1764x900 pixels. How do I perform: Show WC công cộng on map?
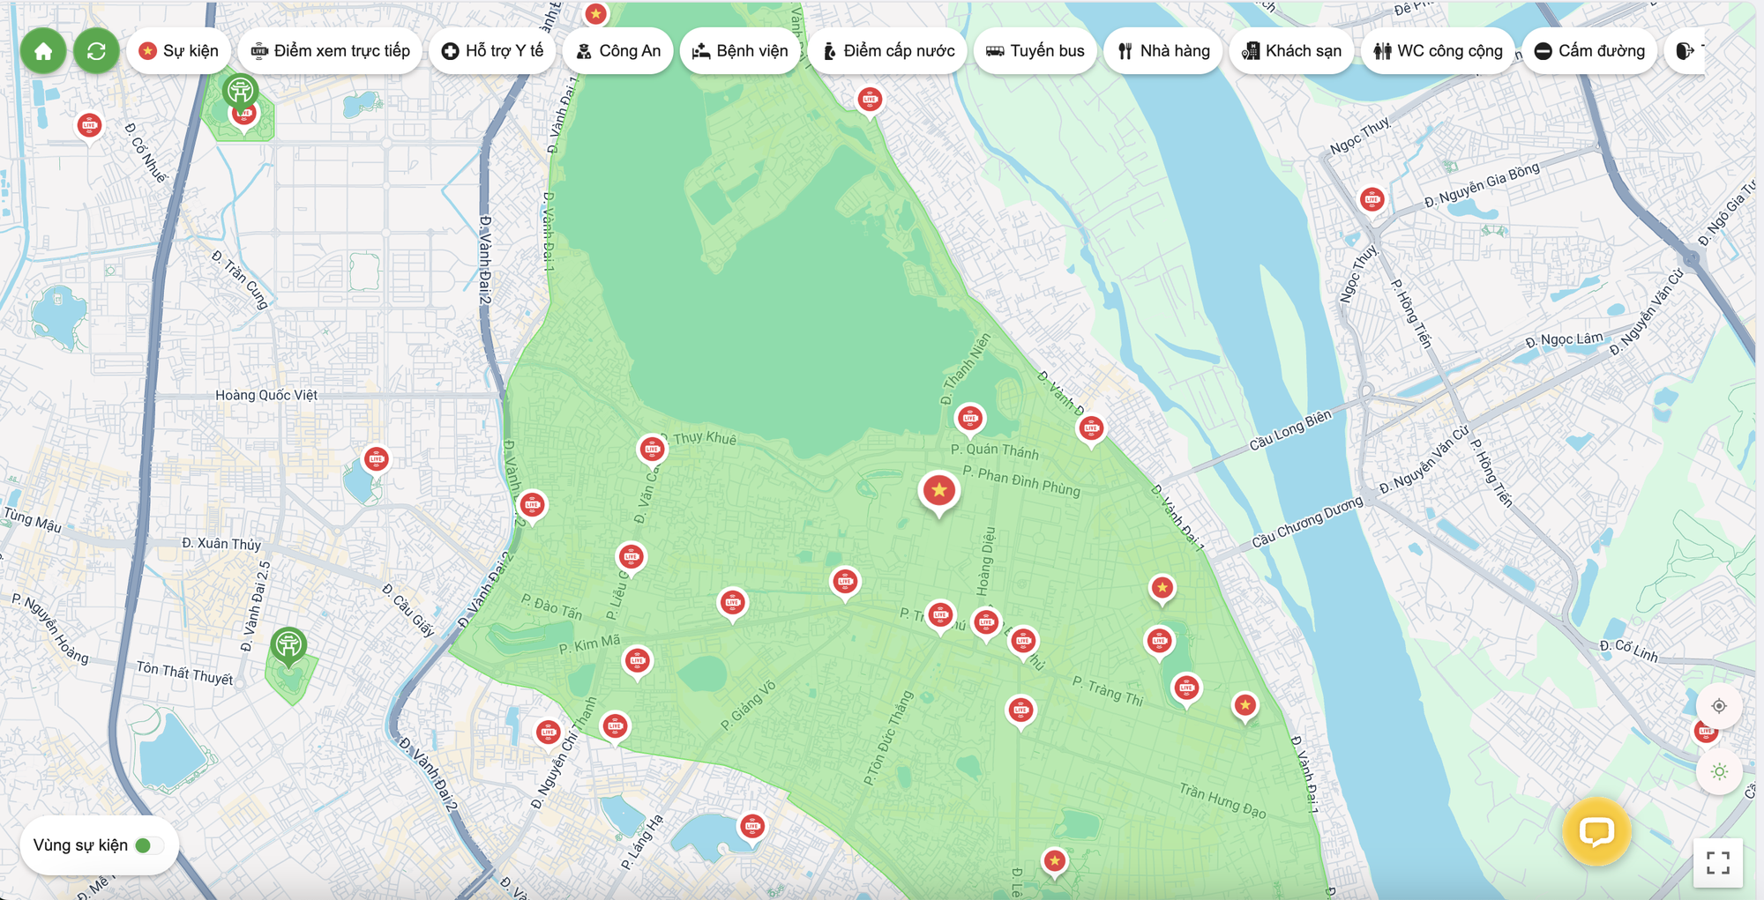pyautogui.click(x=1438, y=51)
